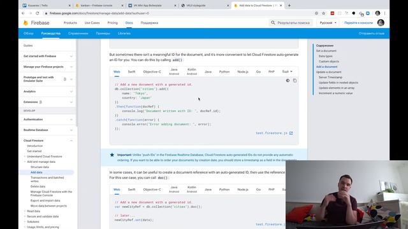The height and width of the screenshot is (229, 408).
Task: Open Transactions and batched writes page
Action: click(x=47, y=179)
